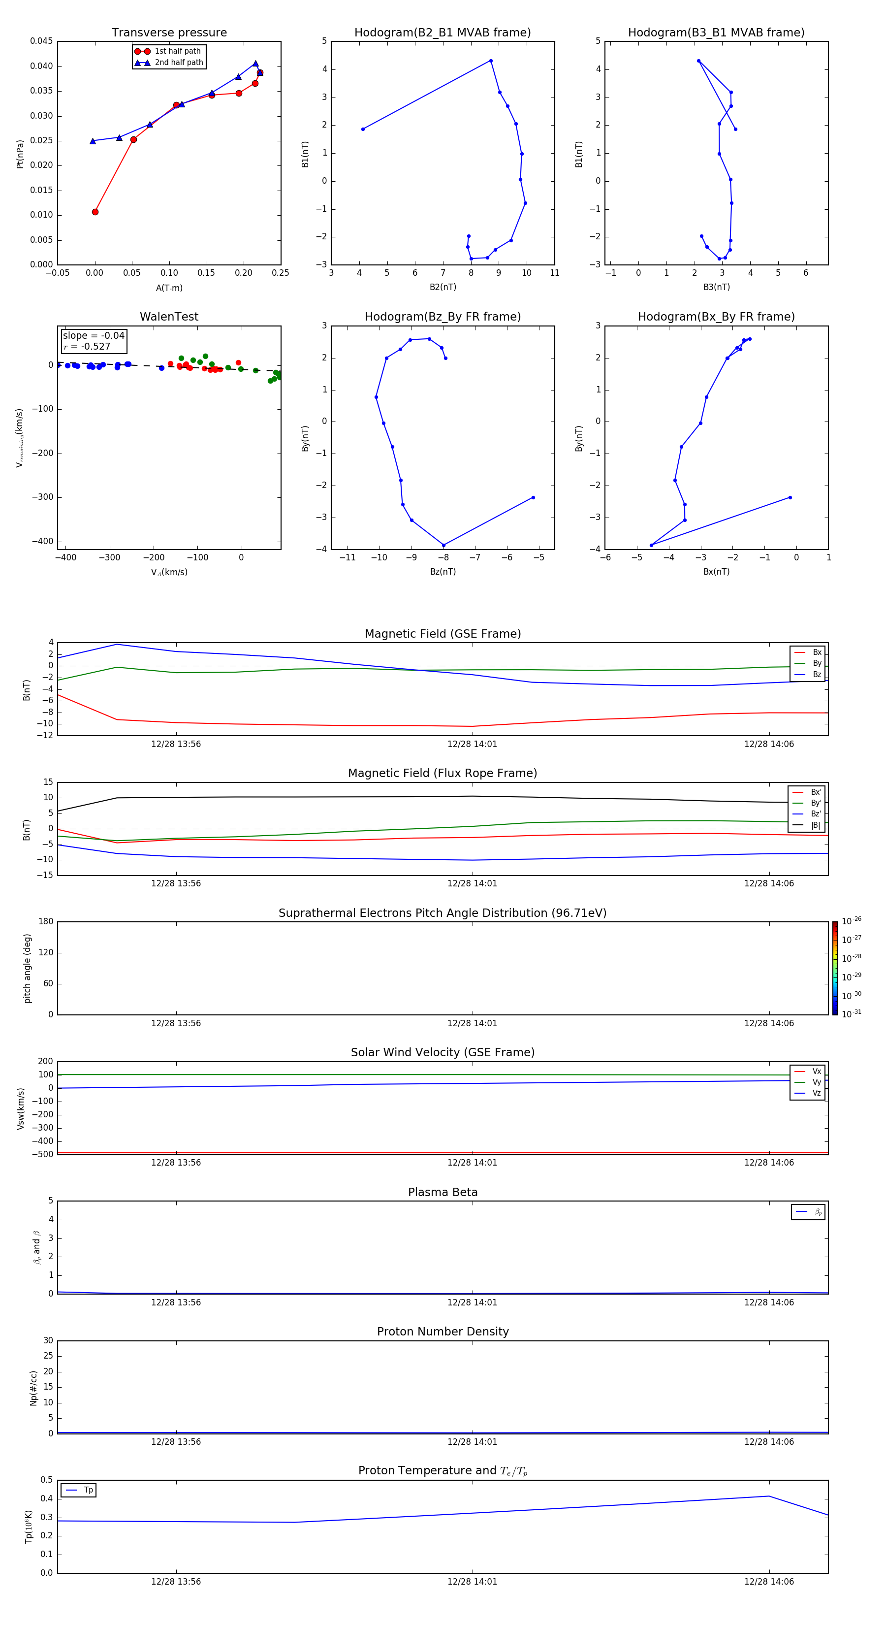Click the Suprathermal Electrons Pitch Angle Distribution title
The image size is (886, 1625).
(443, 913)
